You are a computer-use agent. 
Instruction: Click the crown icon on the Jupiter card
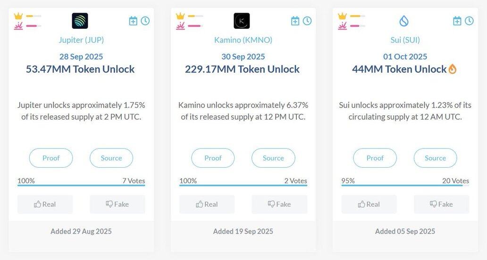click(x=18, y=16)
